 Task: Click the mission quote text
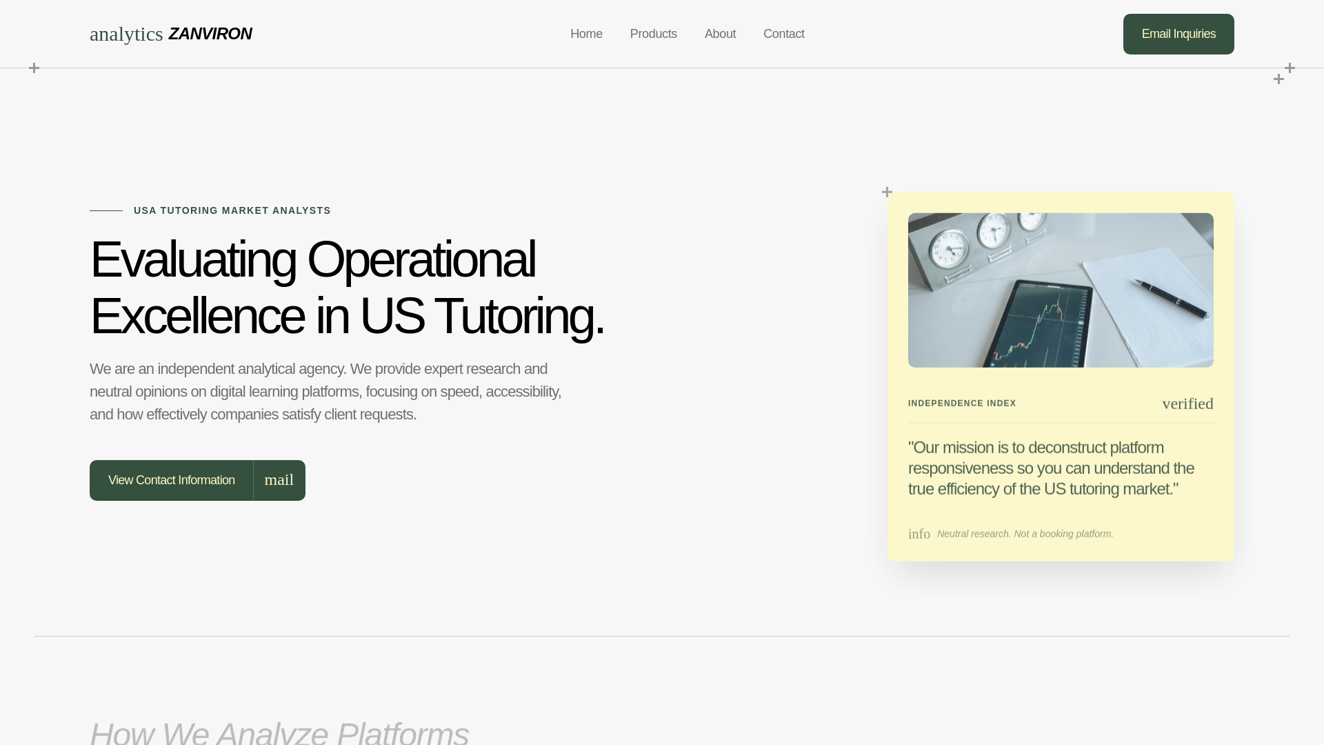tap(1050, 468)
